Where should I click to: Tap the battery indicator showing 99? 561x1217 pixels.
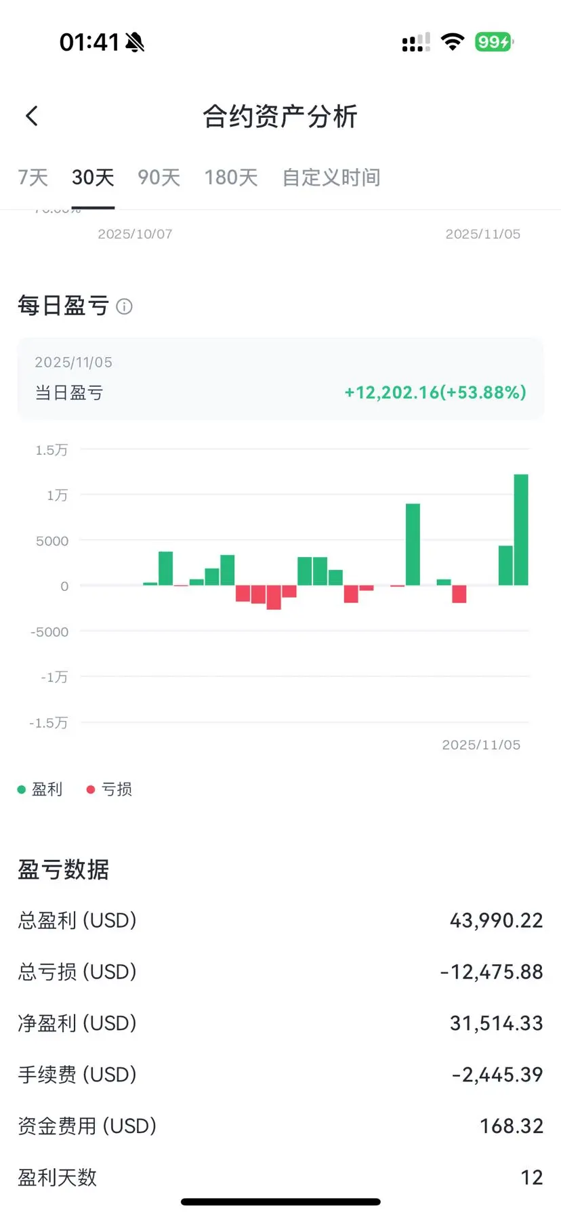(x=494, y=42)
